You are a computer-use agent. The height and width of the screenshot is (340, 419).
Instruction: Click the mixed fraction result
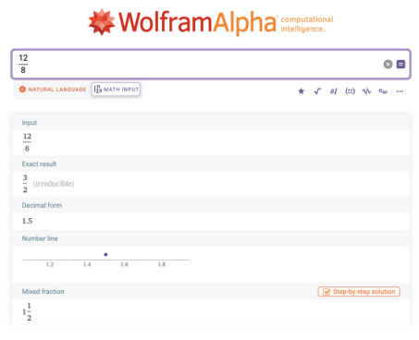(x=27, y=311)
